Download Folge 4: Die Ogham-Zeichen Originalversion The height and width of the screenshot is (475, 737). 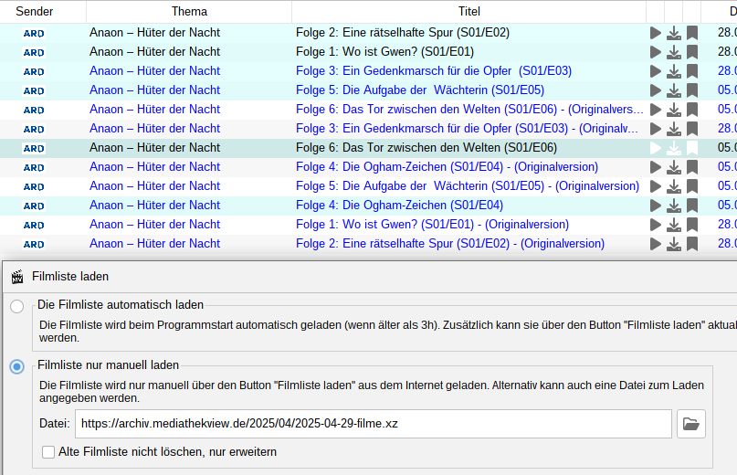[674, 167]
